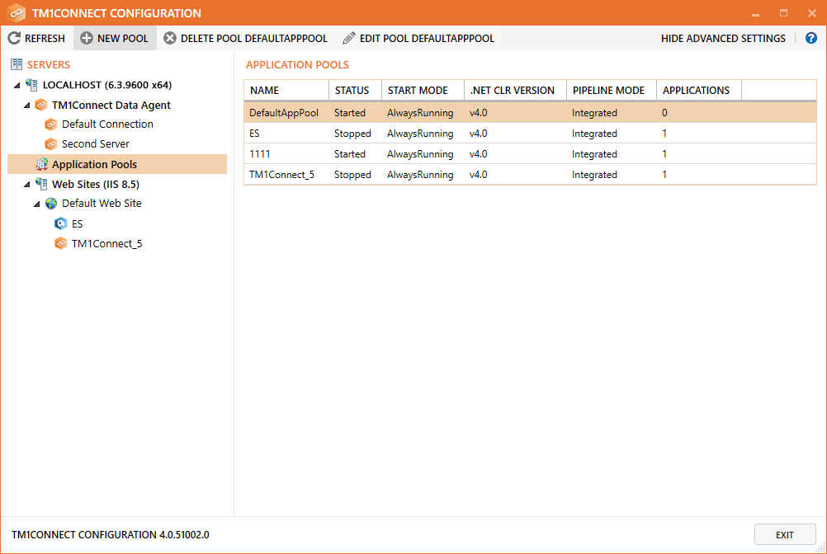The width and height of the screenshot is (827, 554).
Task: Click the New Pool plus icon
Action: click(x=87, y=38)
